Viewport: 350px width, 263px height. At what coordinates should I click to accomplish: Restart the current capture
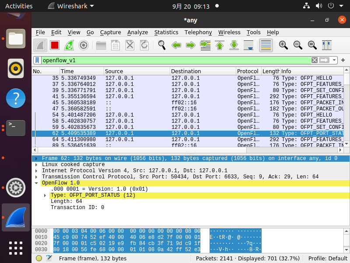coord(69,46)
